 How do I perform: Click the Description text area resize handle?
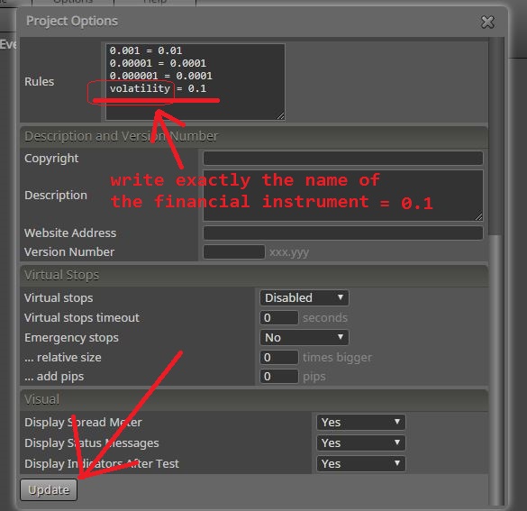(x=479, y=217)
